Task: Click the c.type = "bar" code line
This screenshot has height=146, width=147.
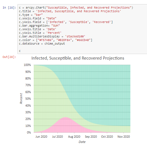Action: point(31,15)
